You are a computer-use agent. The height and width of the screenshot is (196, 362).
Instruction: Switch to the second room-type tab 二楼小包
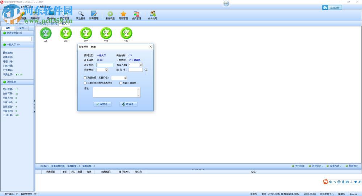[53, 23]
